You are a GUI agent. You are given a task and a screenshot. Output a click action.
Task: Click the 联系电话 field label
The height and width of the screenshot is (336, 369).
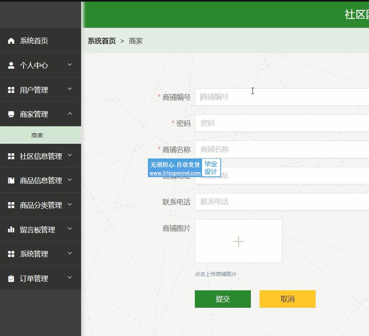click(176, 202)
